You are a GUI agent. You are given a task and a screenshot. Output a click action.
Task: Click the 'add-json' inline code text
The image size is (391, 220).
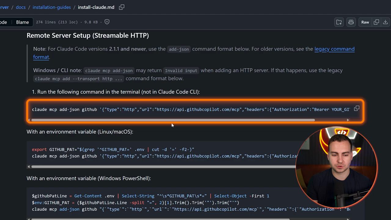[x=179, y=49]
